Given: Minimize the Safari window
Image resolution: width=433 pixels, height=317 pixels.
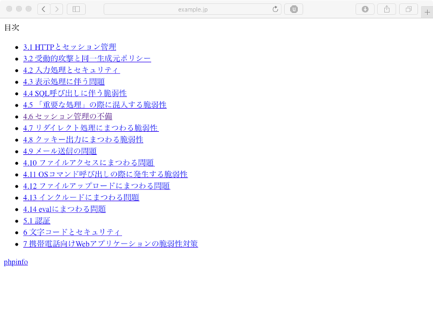Looking at the screenshot, I should coord(19,9).
